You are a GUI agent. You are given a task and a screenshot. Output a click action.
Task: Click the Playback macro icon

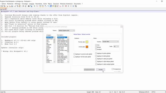pyautogui.click(x=71, y=6)
